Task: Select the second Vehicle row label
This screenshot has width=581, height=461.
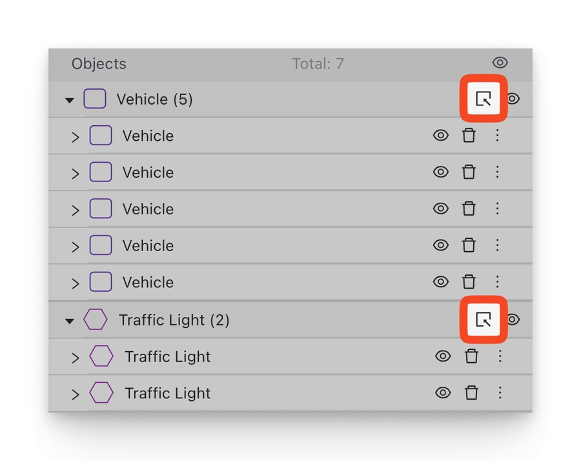Action: [148, 172]
